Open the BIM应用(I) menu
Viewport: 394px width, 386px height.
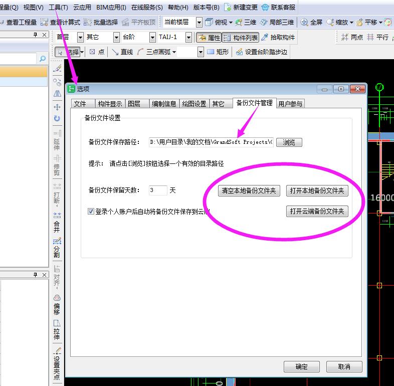tap(111, 8)
